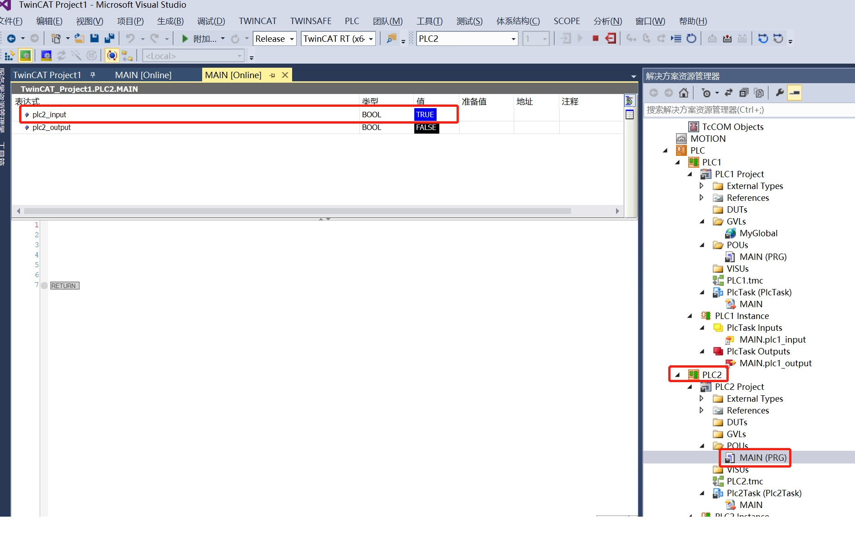The width and height of the screenshot is (855, 538).
Task: Pin the active MAIN [Online] tab
Action: (x=273, y=75)
